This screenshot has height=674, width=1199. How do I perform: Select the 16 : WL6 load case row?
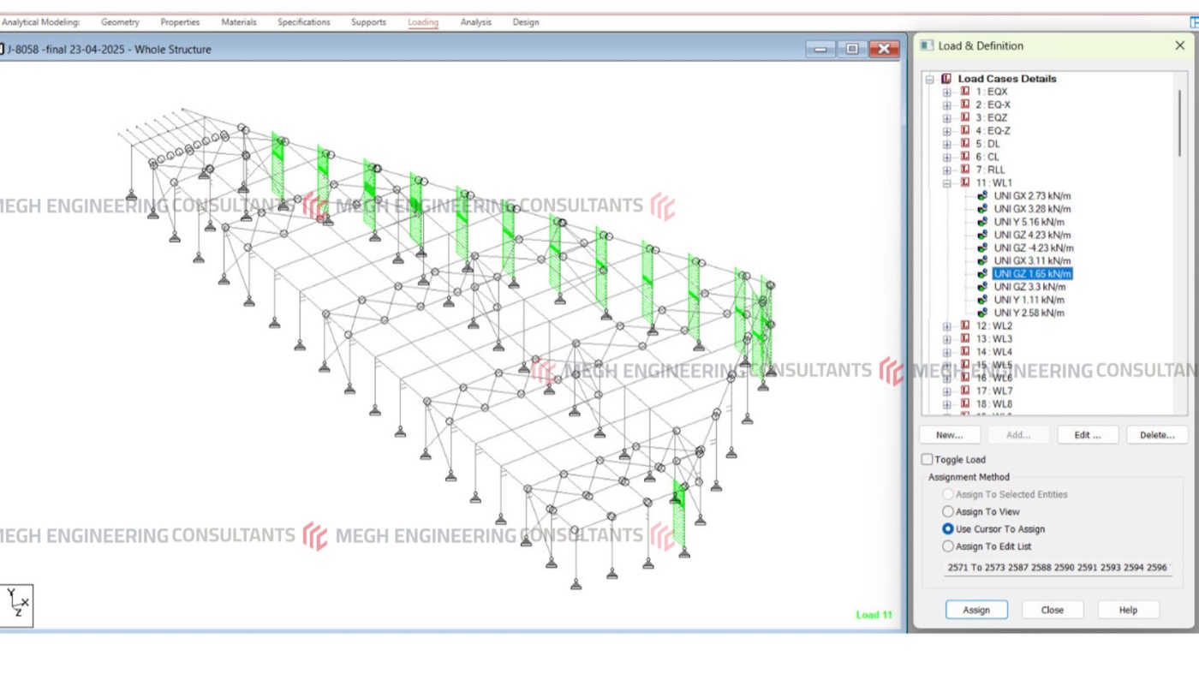[x=993, y=378]
